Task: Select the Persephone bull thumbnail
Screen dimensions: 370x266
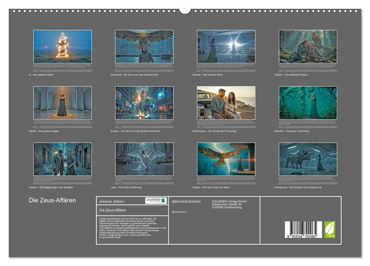Action: pyautogui.click(x=308, y=159)
